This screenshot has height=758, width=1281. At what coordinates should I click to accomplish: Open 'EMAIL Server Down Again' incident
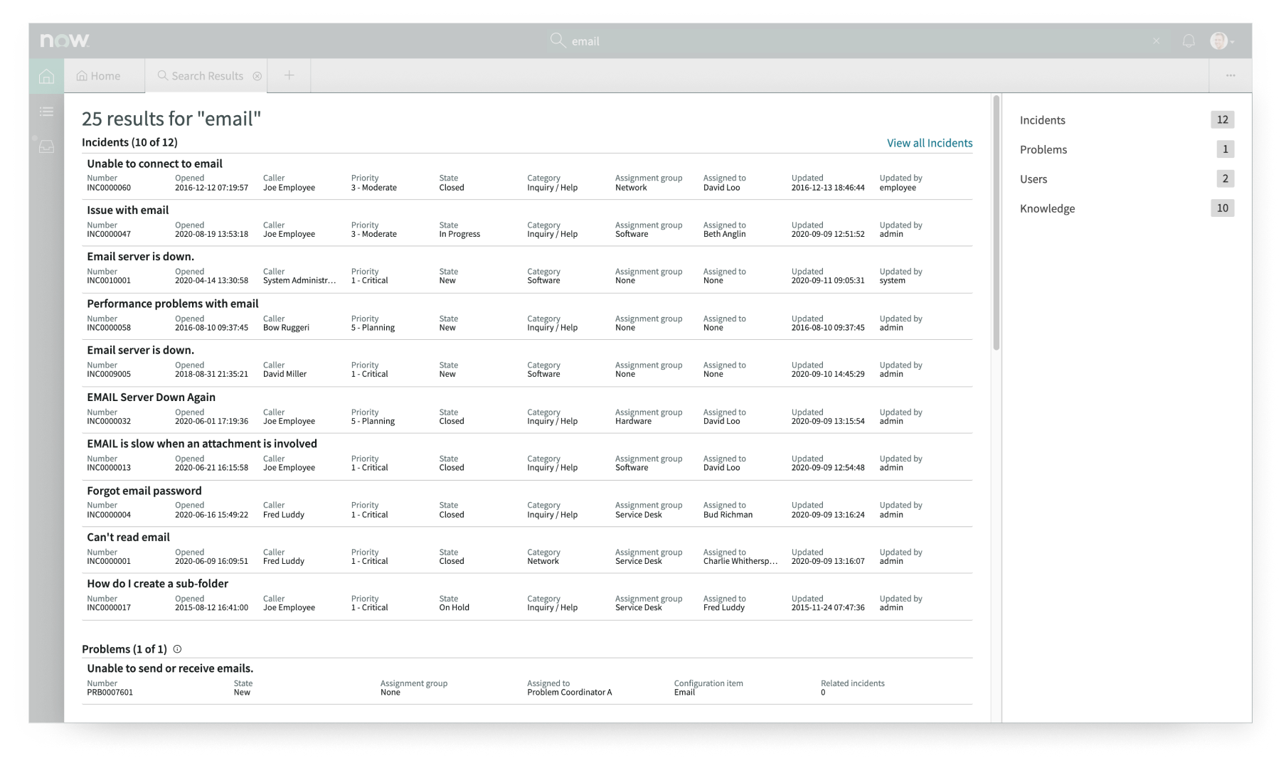(151, 397)
